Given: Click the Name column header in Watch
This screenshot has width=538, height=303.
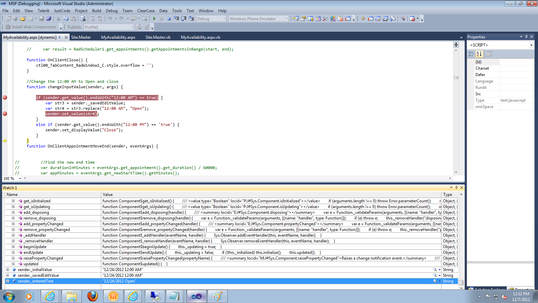Looking at the screenshot, I should pos(12,195).
